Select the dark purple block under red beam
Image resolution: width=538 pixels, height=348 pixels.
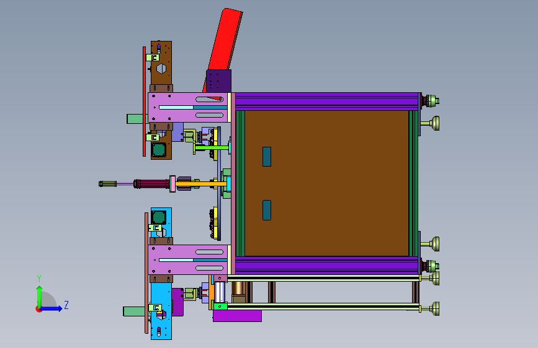click(x=218, y=81)
